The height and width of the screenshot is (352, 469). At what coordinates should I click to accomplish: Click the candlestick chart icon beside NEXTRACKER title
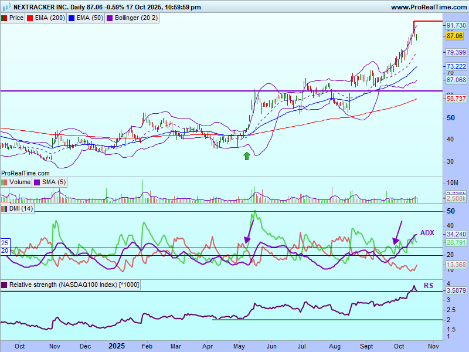[6, 7]
